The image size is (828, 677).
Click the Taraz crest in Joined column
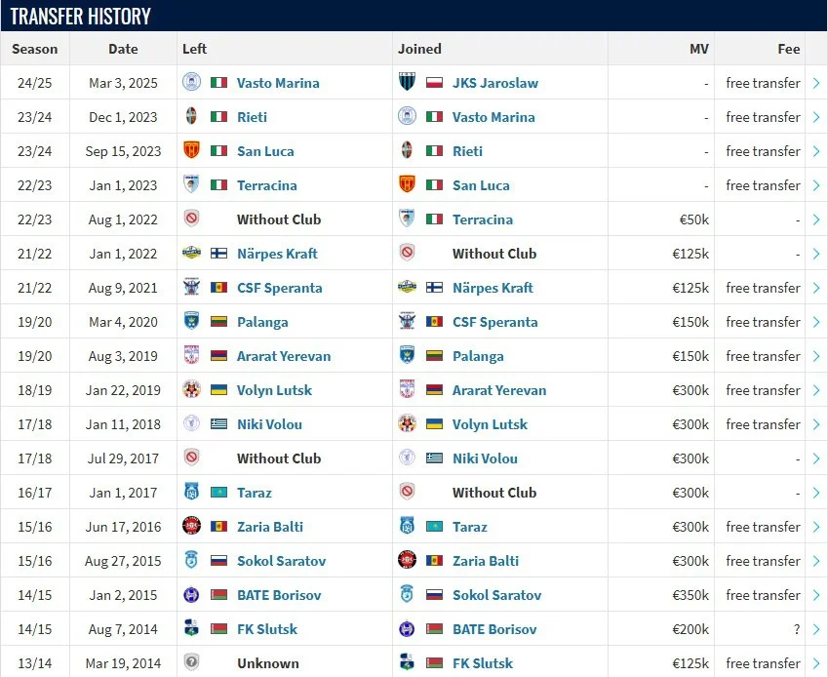(x=407, y=527)
